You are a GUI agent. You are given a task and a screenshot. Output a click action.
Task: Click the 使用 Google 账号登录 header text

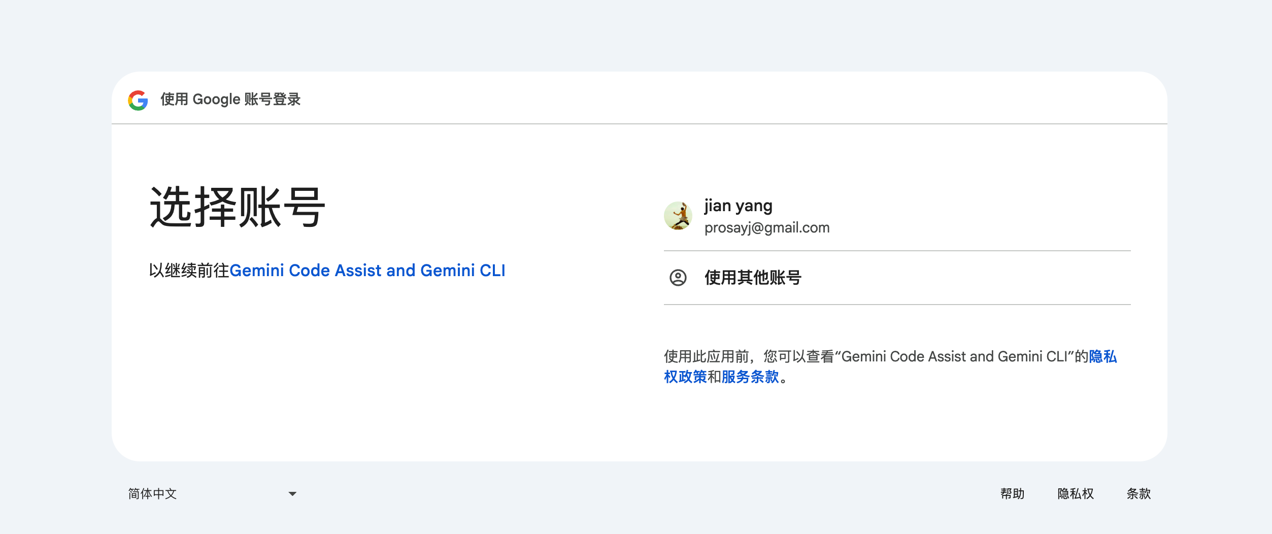[231, 99]
